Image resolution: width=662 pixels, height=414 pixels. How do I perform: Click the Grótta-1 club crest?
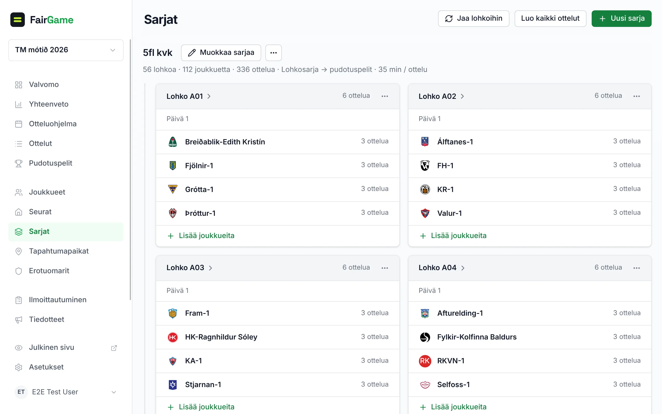pyautogui.click(x=173, y=189)
